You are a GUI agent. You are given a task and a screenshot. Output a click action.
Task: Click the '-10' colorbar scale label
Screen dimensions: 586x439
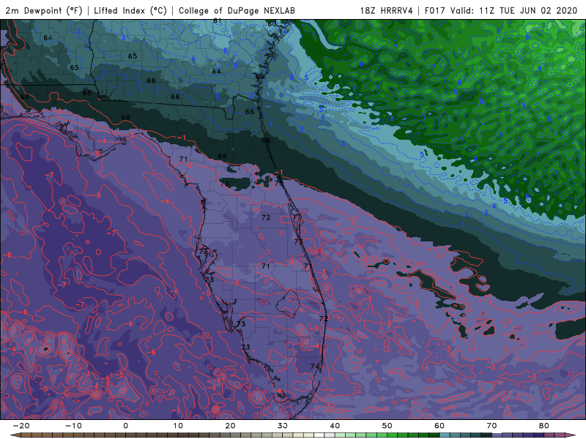[x=73, y=426]
